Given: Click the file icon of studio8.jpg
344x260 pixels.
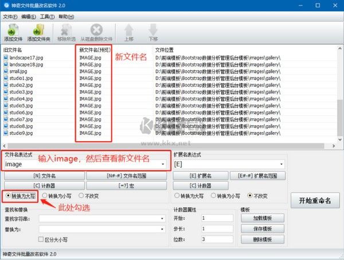Looking at the screenshot, I should [x=6, y=126].
